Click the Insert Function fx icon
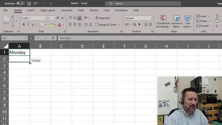This screenshot has height=125, width=222. pyautogui.click(x=53, y=38)
